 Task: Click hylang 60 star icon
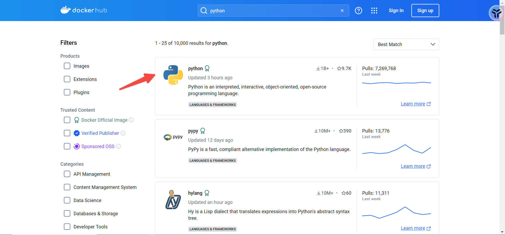point(344,193)
